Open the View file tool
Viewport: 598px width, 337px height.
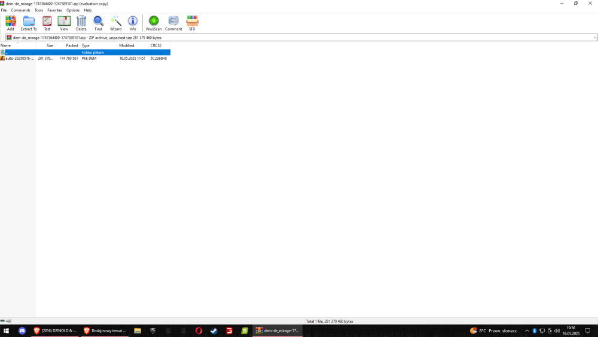tap(64, 23)
